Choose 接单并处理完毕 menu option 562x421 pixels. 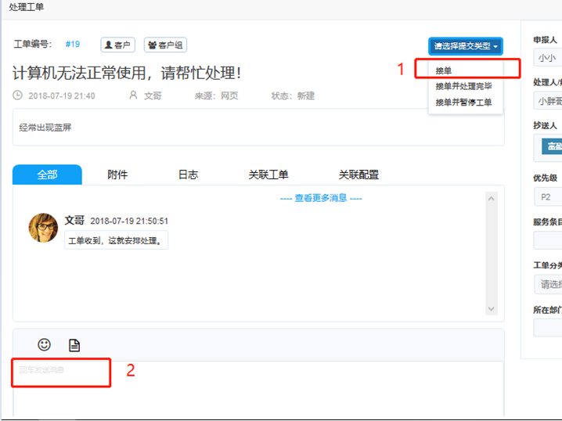pyautogui.click(x=463, y=86)
